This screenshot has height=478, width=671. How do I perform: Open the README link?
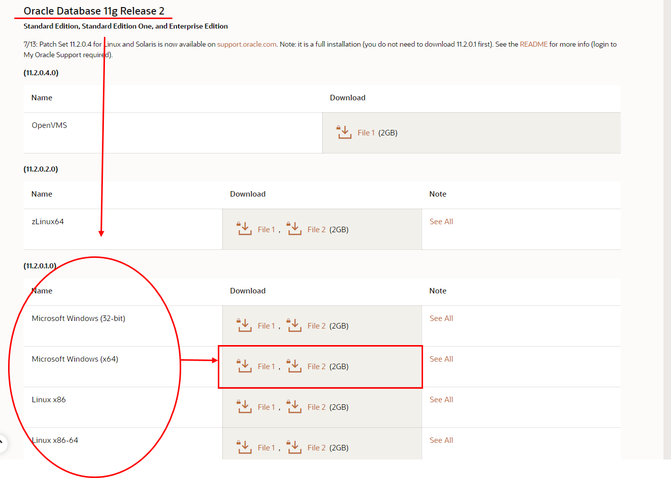click(x=533, y=44)
